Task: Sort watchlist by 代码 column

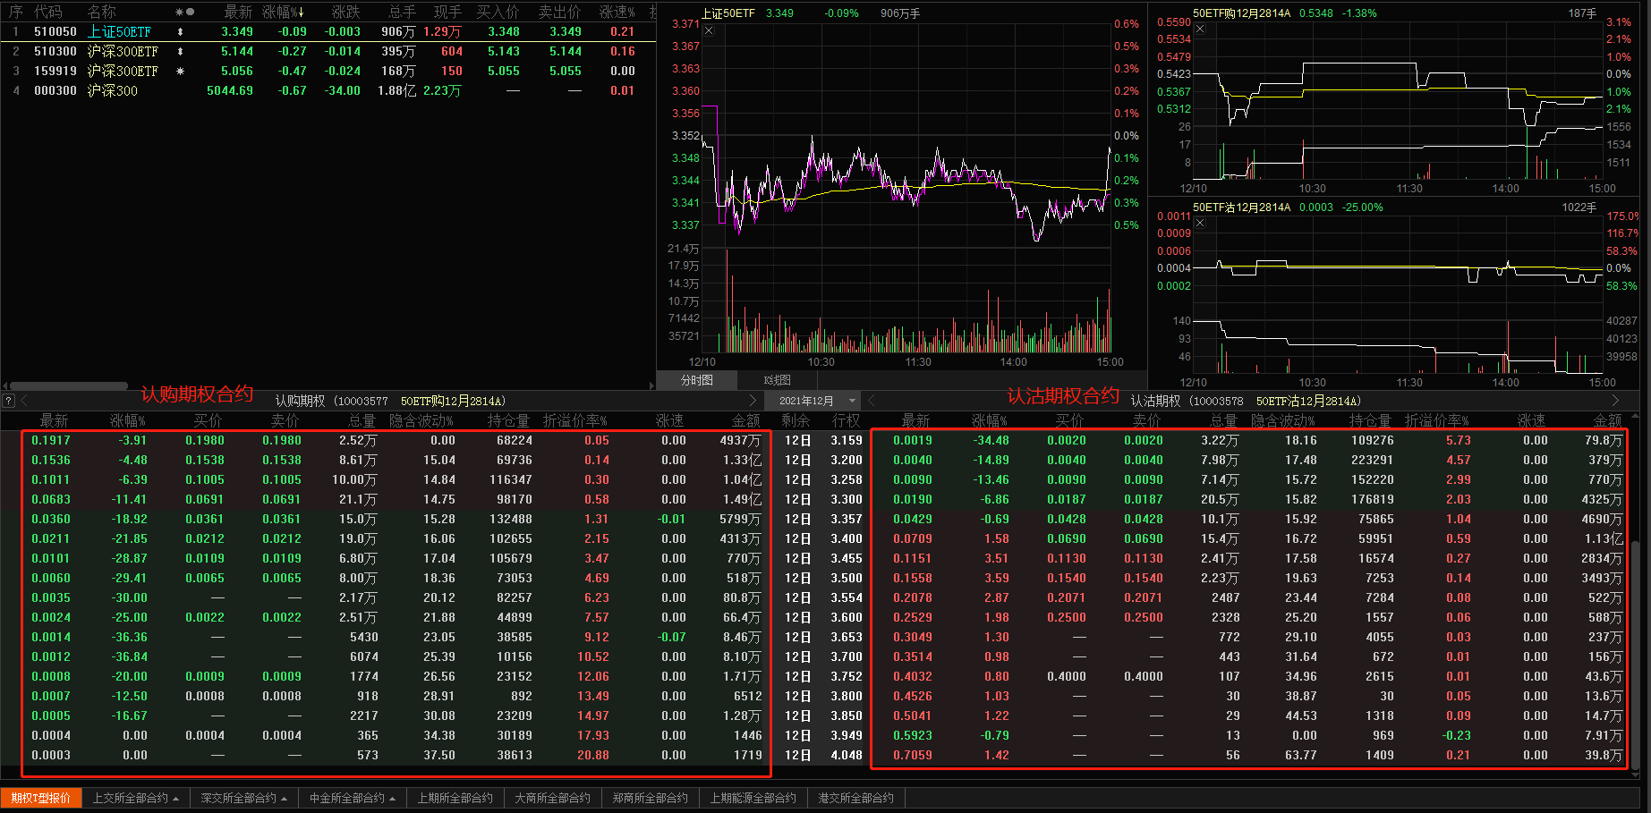Action: coord(48,12)
